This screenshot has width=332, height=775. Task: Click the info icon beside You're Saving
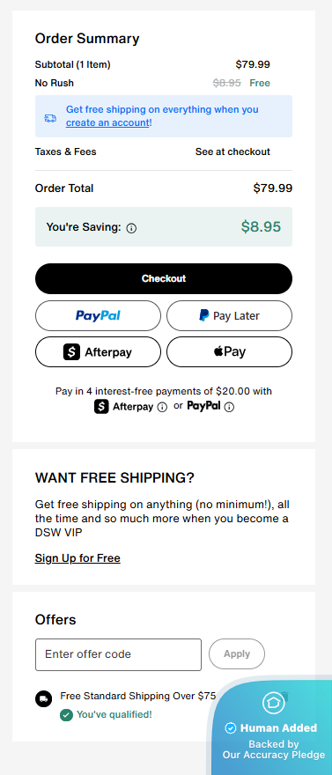[x=131, y=228]
